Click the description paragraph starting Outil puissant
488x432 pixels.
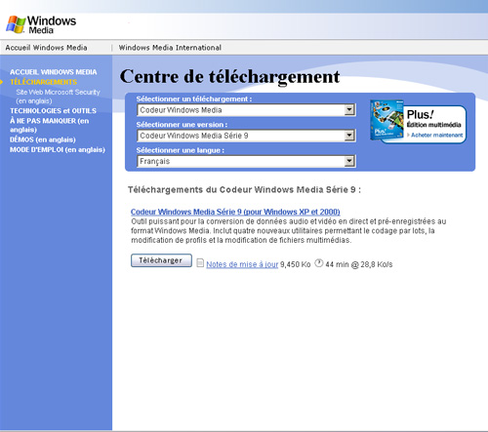[x=289, y=231]
